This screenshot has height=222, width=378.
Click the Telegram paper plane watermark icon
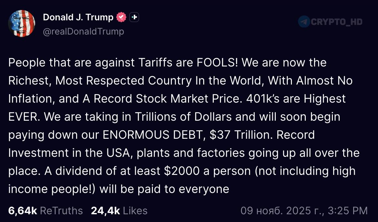(x=304, y=22)
